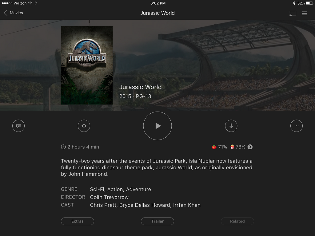Expand ratings with the arrow icon
The image size is (315, 236).
pos(250,147)
